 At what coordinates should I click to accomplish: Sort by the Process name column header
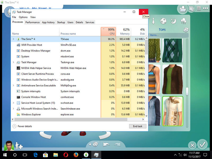click(80, 32)
